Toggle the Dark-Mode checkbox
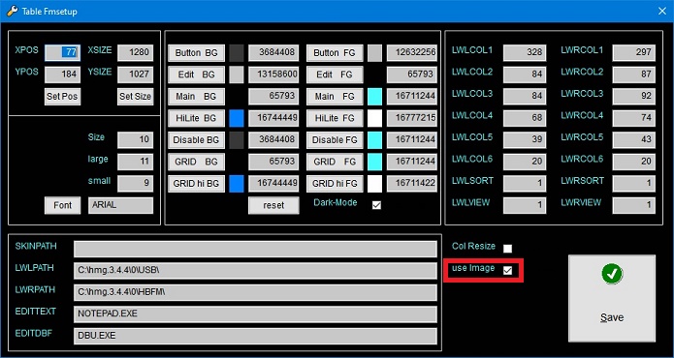The height and width of the screenshot is (358, 674). pos(376,205)
